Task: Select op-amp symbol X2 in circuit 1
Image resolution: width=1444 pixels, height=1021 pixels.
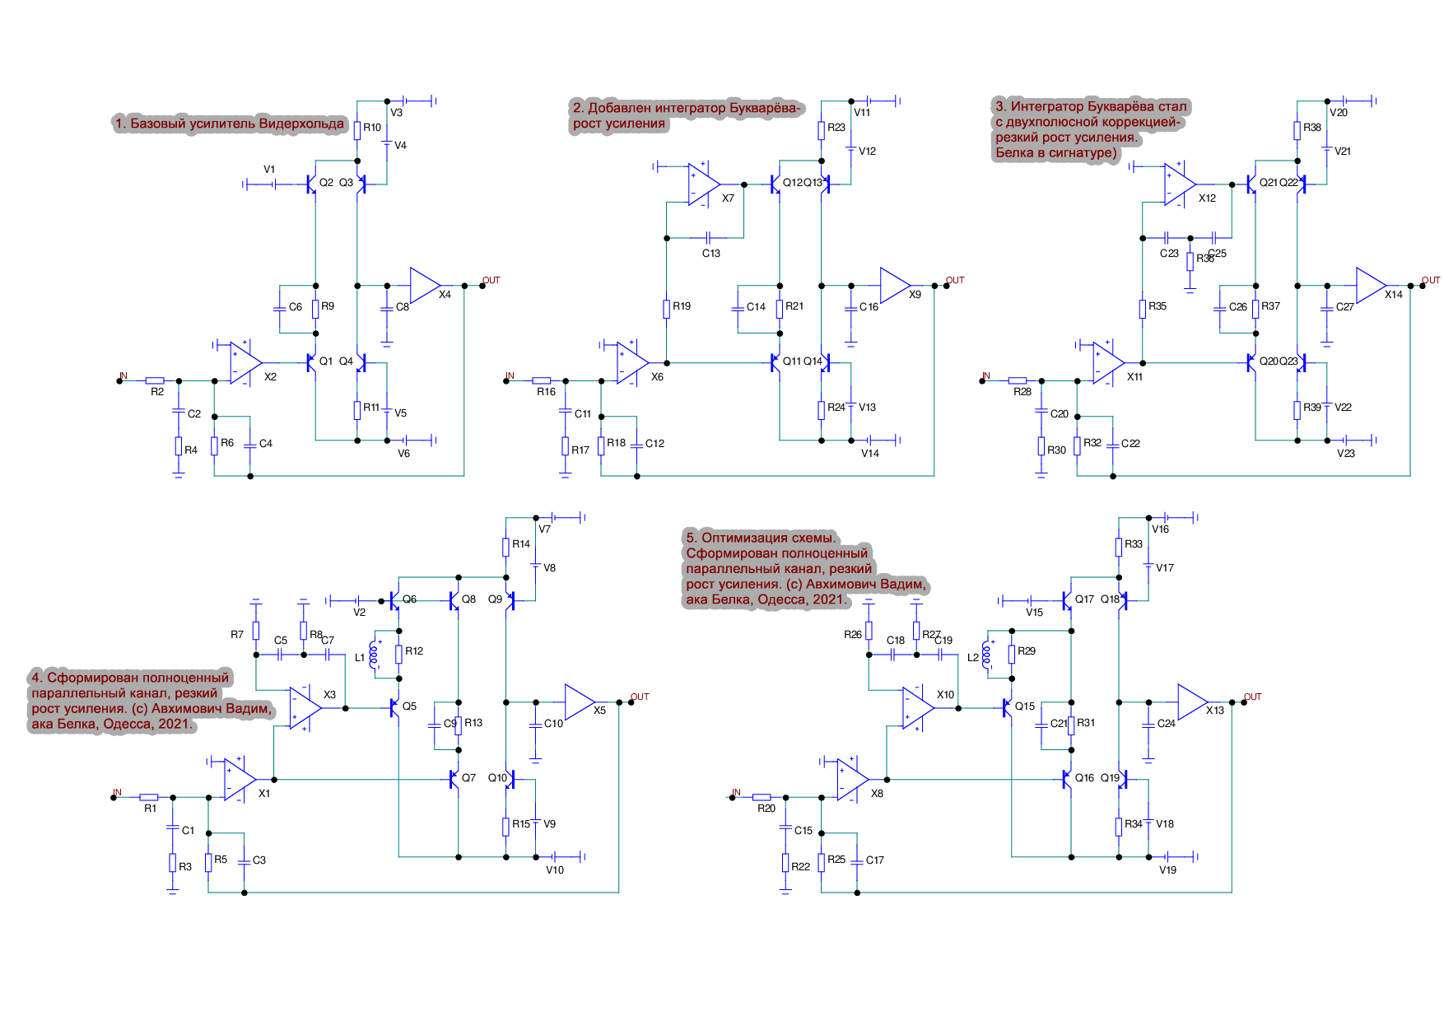Action: 245,363
